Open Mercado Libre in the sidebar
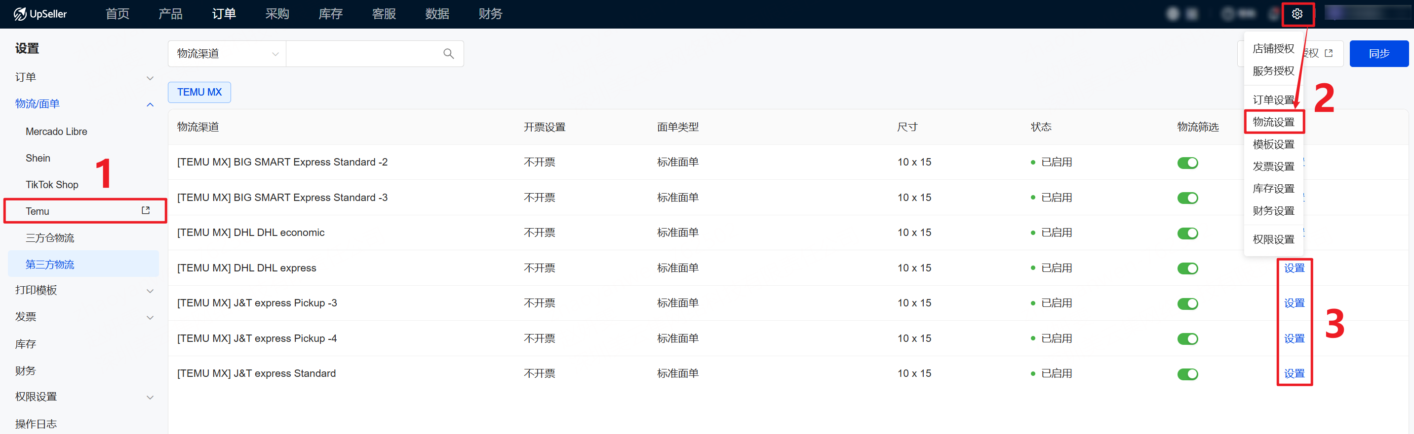The width and height of the screenshot is (1414, 434). 57,132
